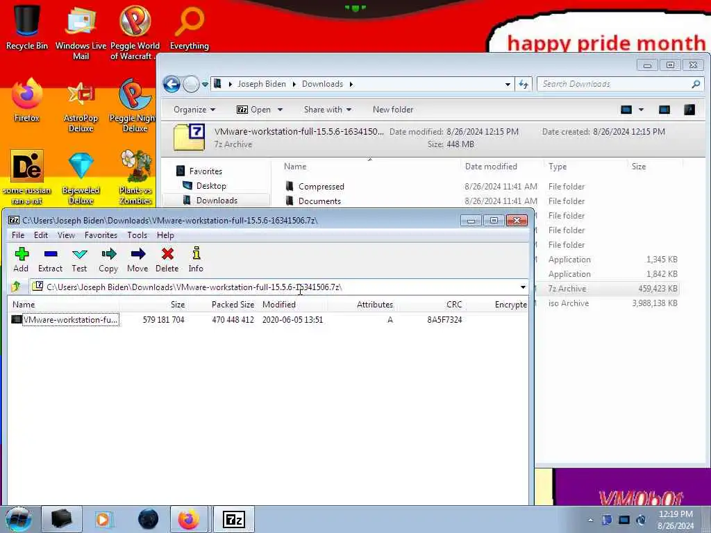
Task: Select Downloads in Explorer navigation pane
Action: pyautogui.click(x=217, y=201)
